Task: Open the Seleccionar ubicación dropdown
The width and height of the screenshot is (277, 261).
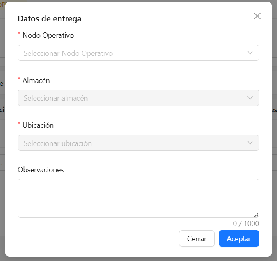Action: click(138, 143)
